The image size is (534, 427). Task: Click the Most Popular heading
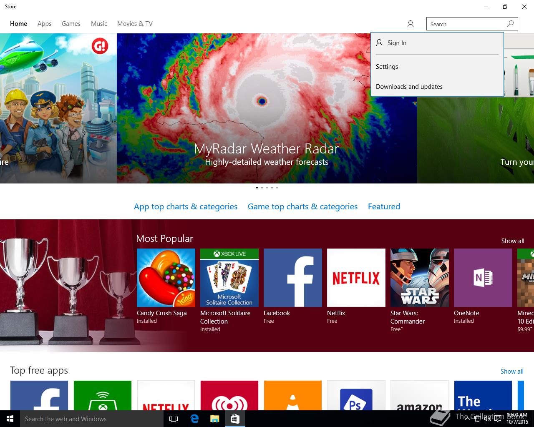click(164, 239)
